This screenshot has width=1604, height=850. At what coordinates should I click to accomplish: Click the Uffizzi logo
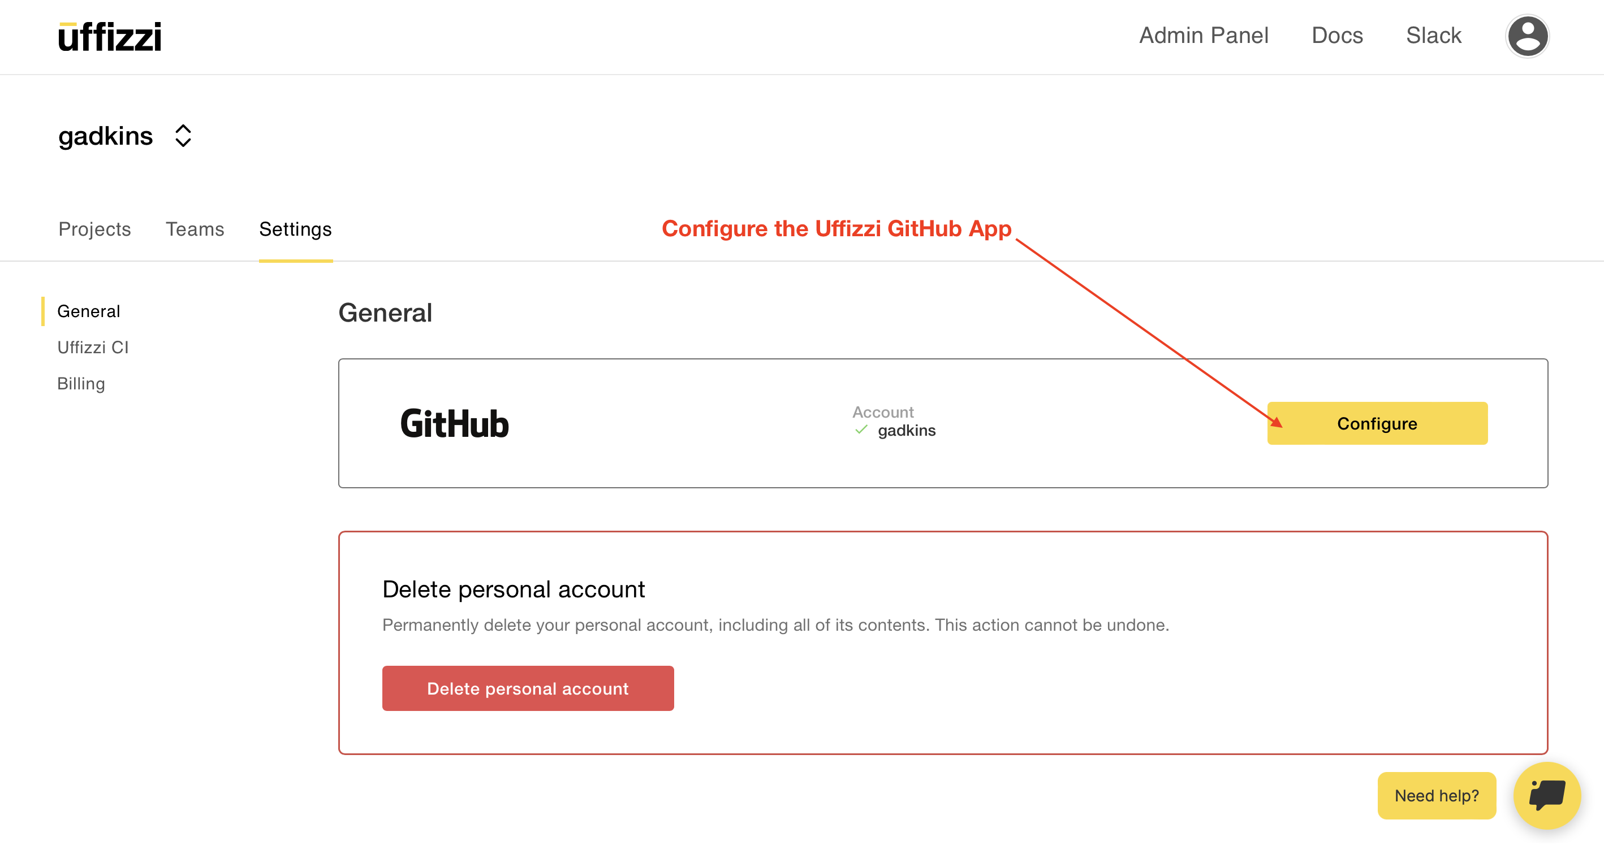coord(110,37)
